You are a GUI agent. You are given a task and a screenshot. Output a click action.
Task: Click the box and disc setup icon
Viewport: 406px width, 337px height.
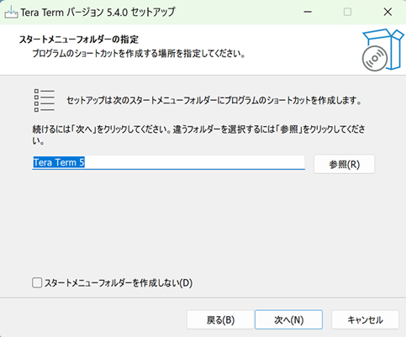pyautogui.click(x=382, y=50)
